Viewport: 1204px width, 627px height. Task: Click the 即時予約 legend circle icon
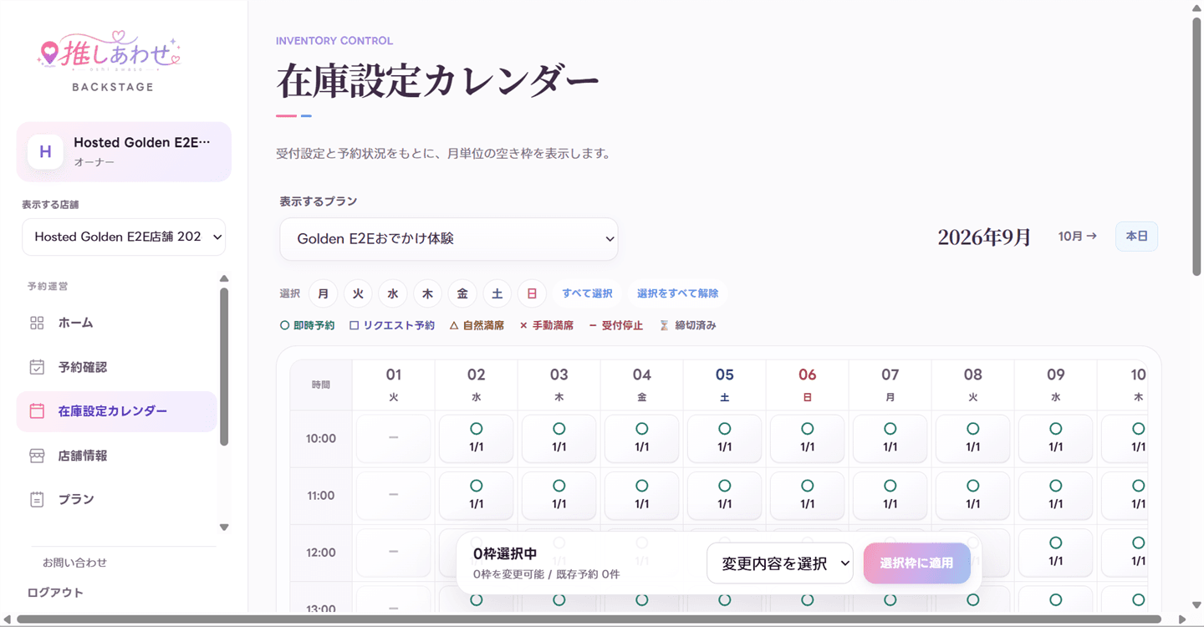click(284, 325)
